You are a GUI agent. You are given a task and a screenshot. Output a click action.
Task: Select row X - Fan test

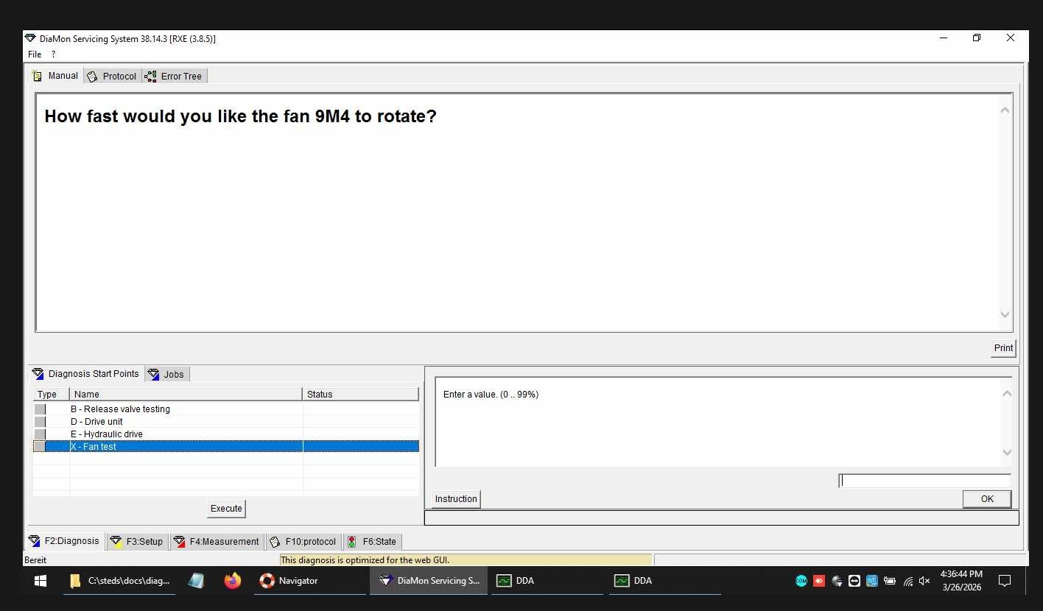tap(225, 447)
